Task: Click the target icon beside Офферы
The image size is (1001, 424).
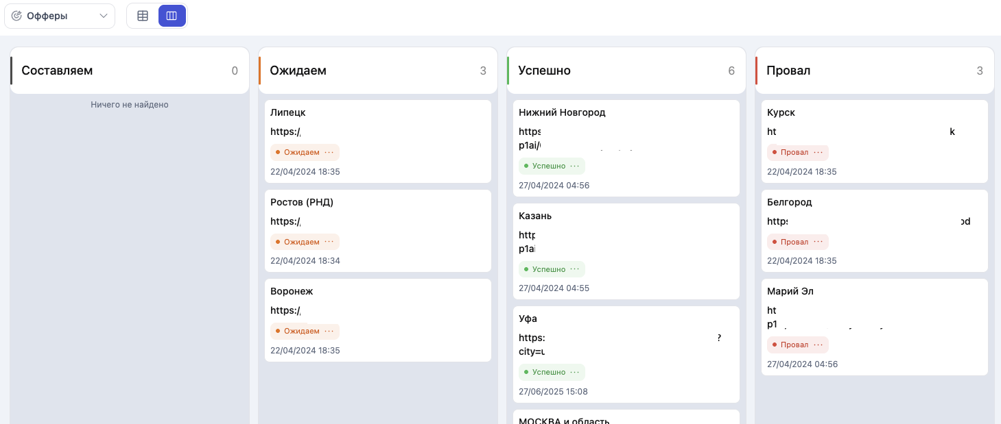Action: coord(15,15)
